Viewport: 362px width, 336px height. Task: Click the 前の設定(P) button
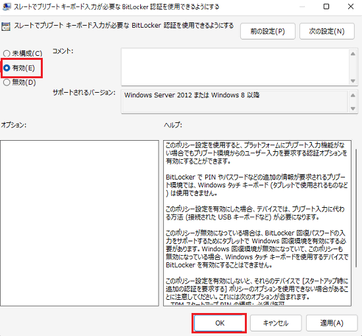268,31
